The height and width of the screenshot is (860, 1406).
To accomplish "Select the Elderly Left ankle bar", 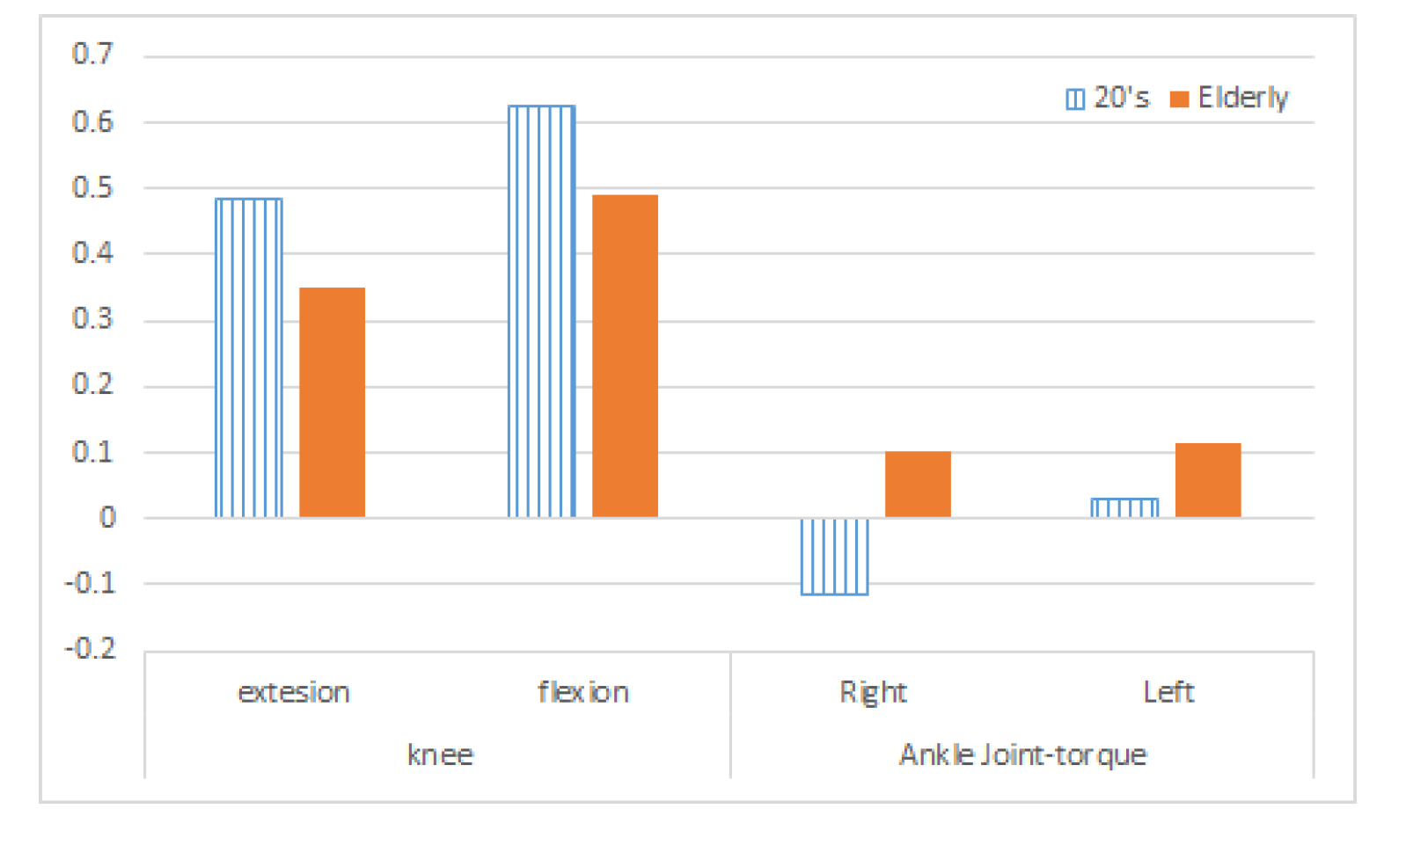I will tap(1208, 480).
